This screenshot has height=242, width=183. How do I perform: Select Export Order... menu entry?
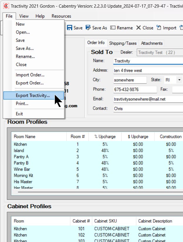[33, 83]
